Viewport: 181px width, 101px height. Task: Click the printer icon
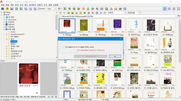[120, 9]
